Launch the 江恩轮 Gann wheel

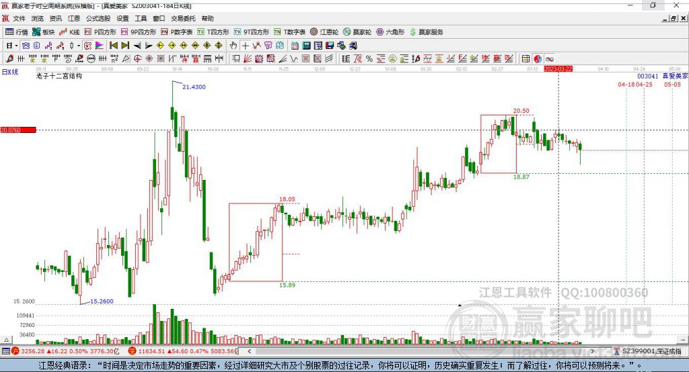[x=324, y=32]
